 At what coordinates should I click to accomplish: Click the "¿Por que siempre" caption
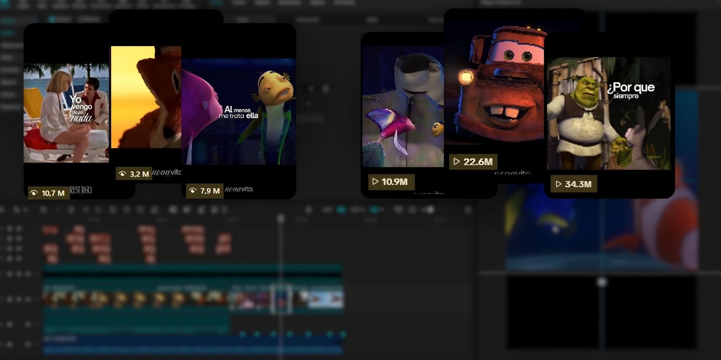631,90
